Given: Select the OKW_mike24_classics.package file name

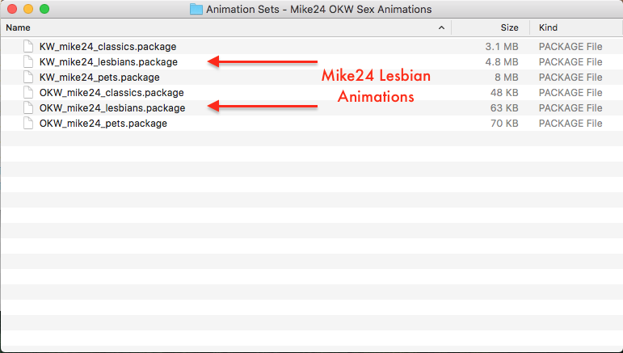Looking at the screenshot, I should coord(112,93).
